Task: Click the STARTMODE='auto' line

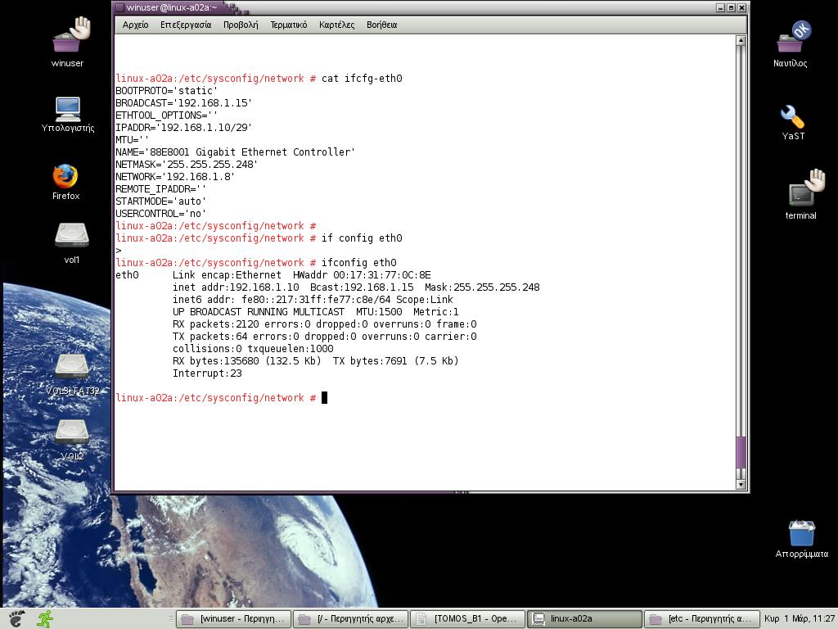Action: tap(161, 201)
